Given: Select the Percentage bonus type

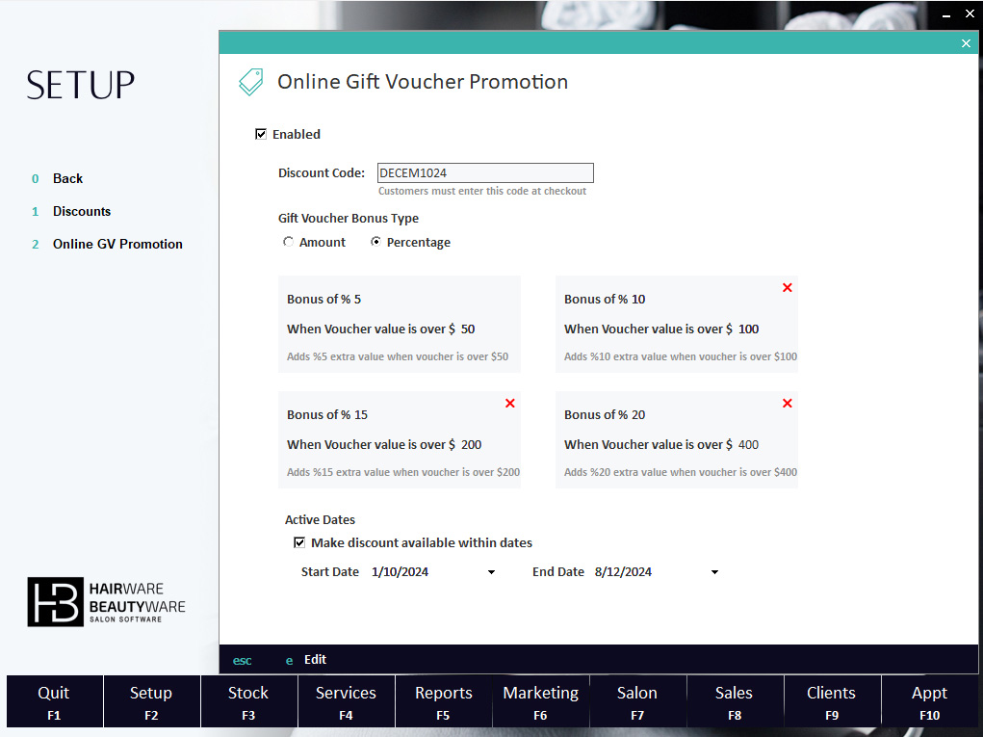Looking at the screenshot, I should (375, 242).
